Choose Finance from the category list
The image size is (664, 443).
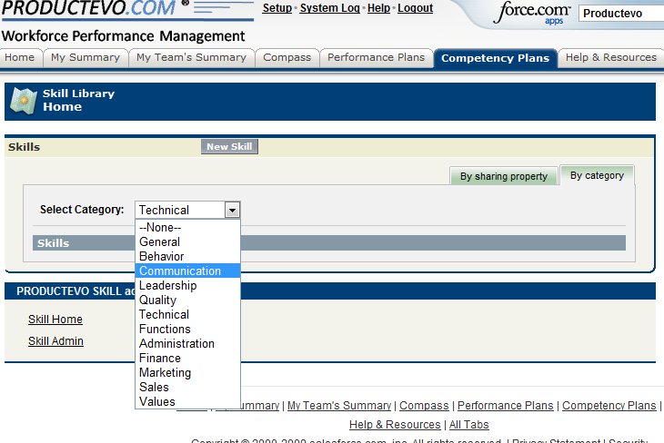187,358
